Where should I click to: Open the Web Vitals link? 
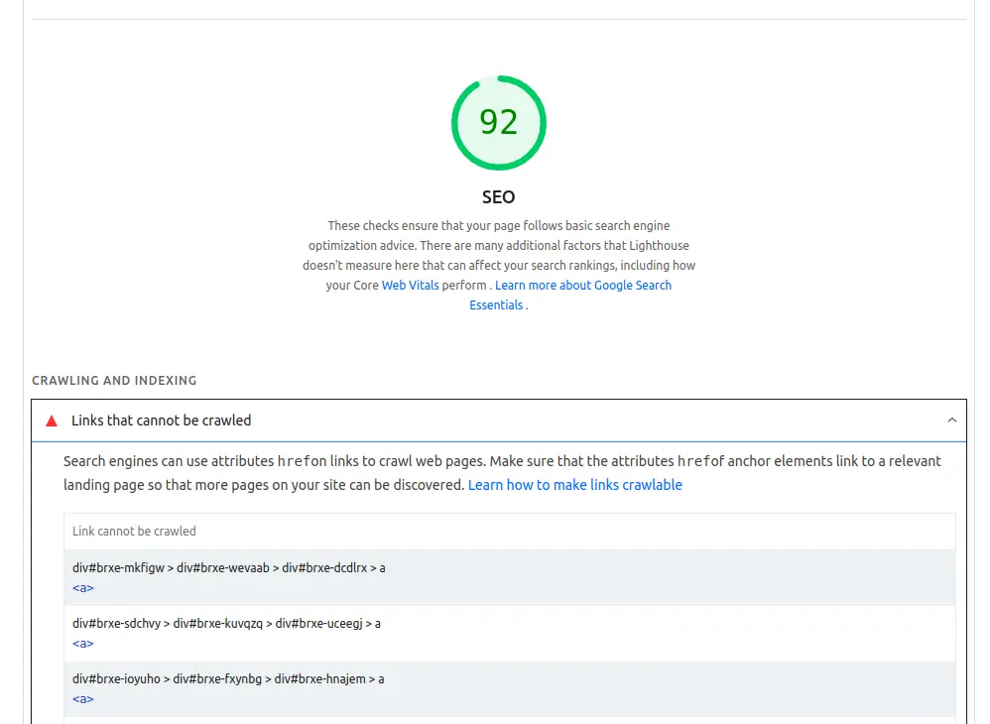pos(410,285)
